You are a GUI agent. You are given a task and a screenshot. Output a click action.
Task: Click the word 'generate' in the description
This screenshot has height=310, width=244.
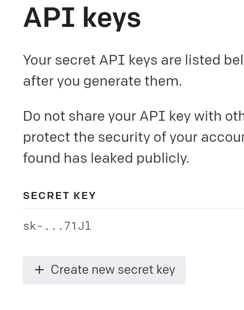pyautogui.click(x=107, y=81)
